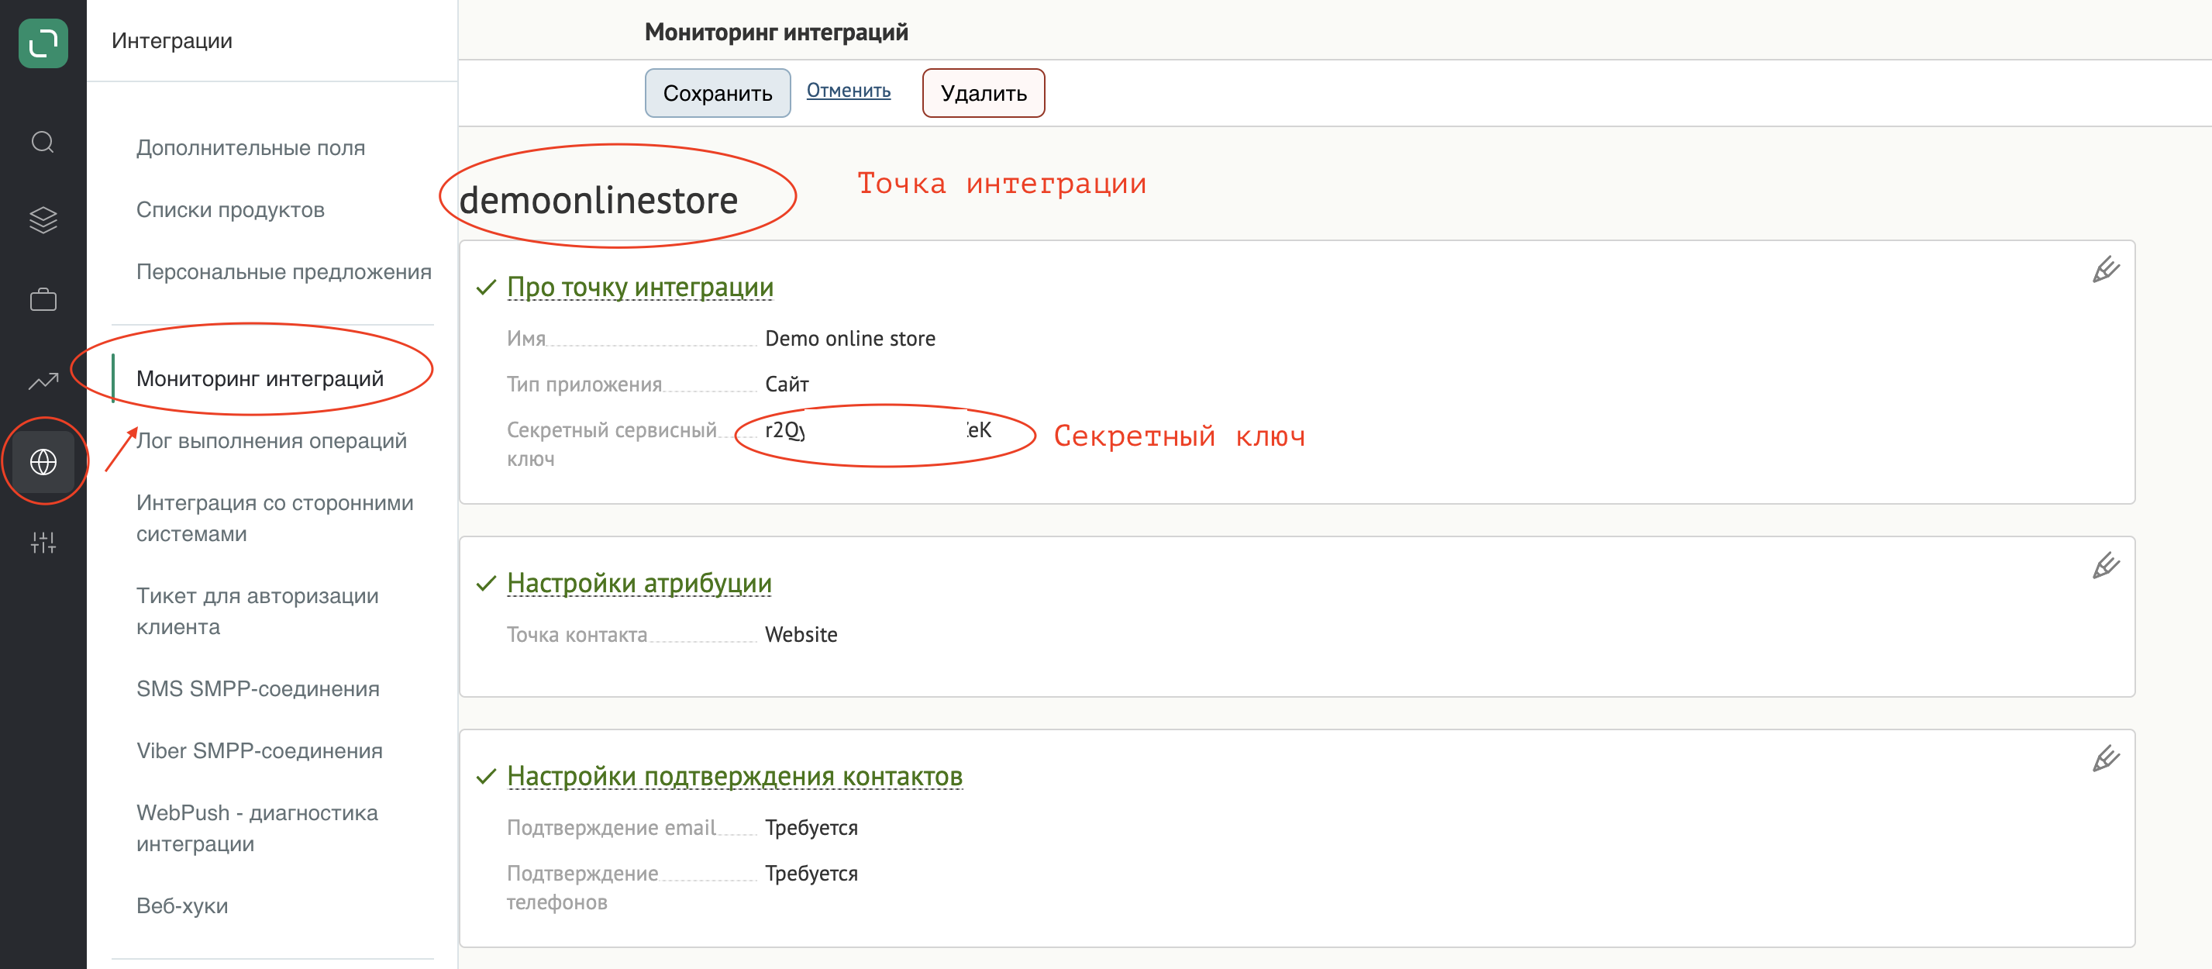Viewport: 2212px width, 969px height.
Task: Click the Мониторинг интеграций page title
Action: (x=777, y=32)
